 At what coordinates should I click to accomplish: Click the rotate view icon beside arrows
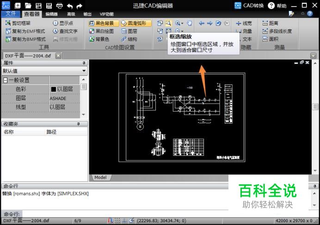point(218,24)
